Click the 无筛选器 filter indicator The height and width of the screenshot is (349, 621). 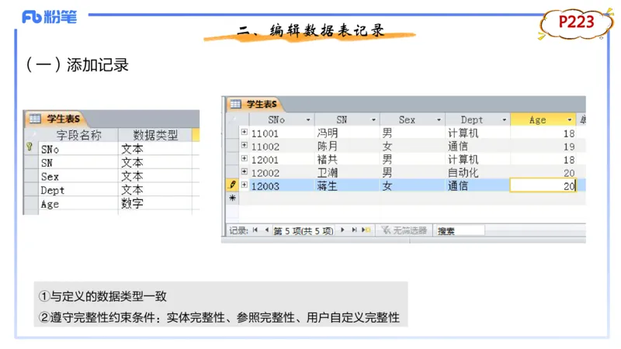[x=404, y=230]
